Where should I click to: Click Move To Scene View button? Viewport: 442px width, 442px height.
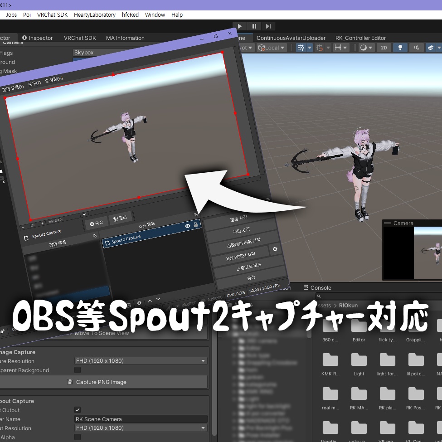[x=102, y=333]
